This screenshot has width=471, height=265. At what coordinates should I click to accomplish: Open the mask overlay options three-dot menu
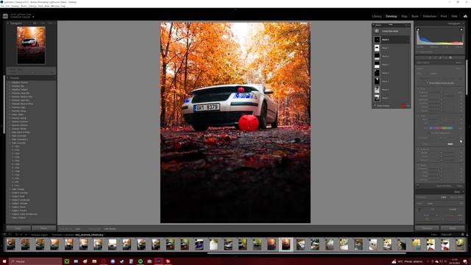point(408,106)
